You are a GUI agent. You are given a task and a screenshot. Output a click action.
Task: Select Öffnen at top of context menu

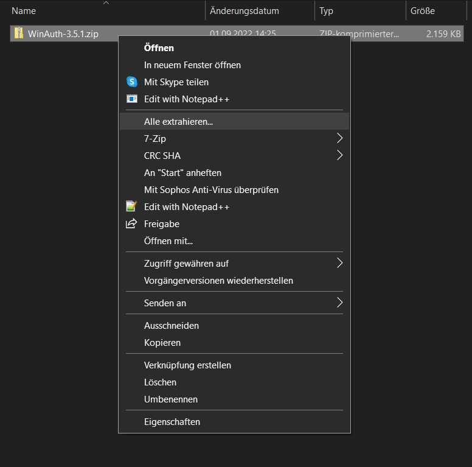click(x=159, y=47)
